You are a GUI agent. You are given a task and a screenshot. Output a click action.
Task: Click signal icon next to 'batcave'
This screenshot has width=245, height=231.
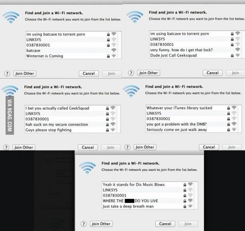point(114,50)
